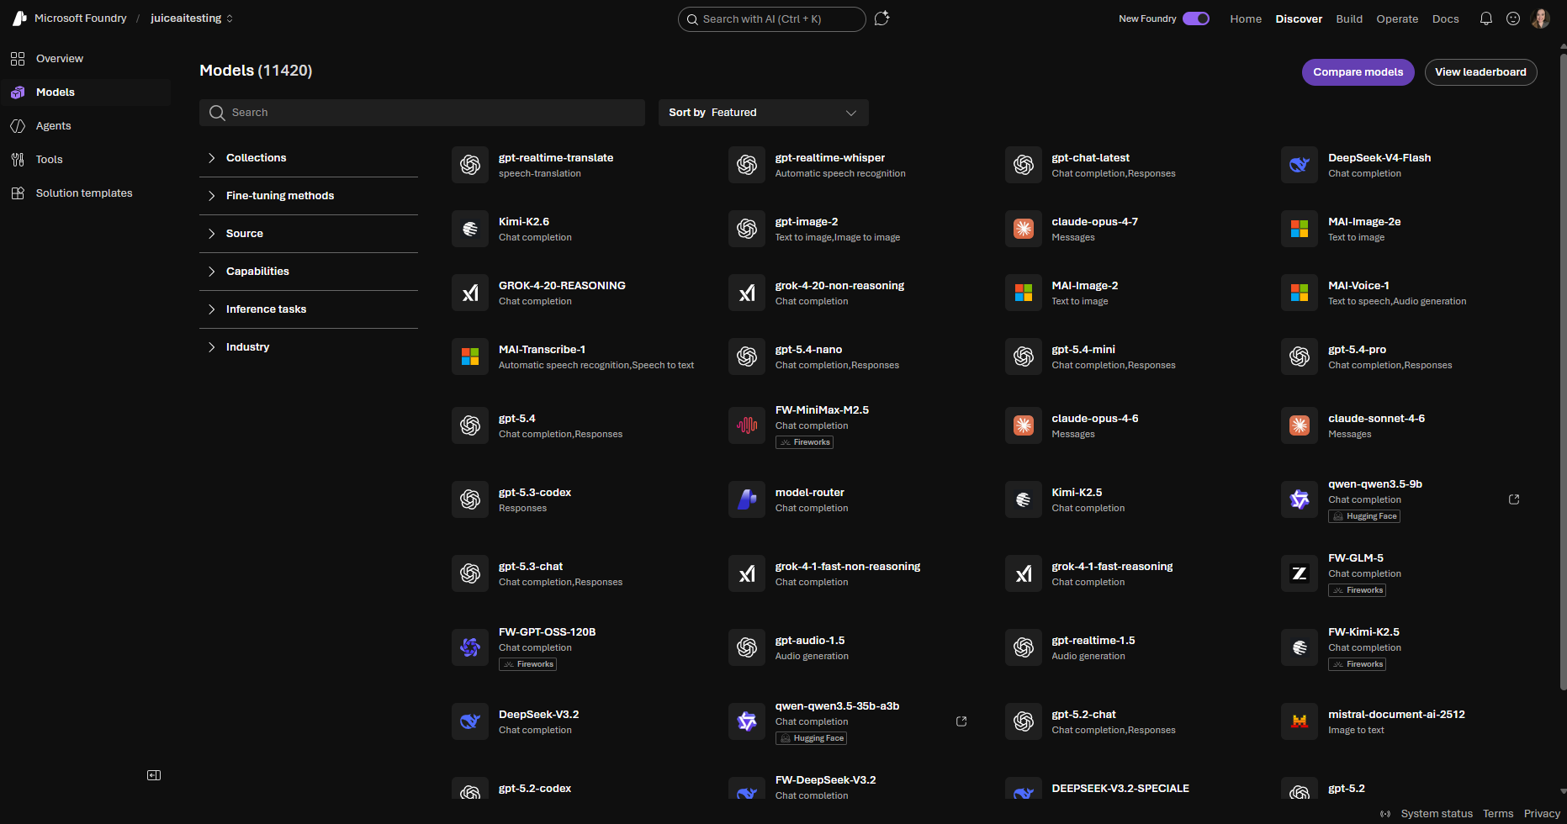Open external link for qwen-qwen3.5-35b-a3b
Viewport: 1567px width, 824px height.
click(961, 721)
